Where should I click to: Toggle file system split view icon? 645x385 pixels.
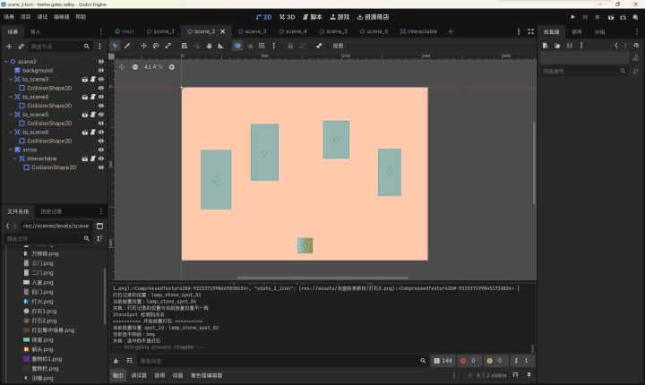coord(99,226)
